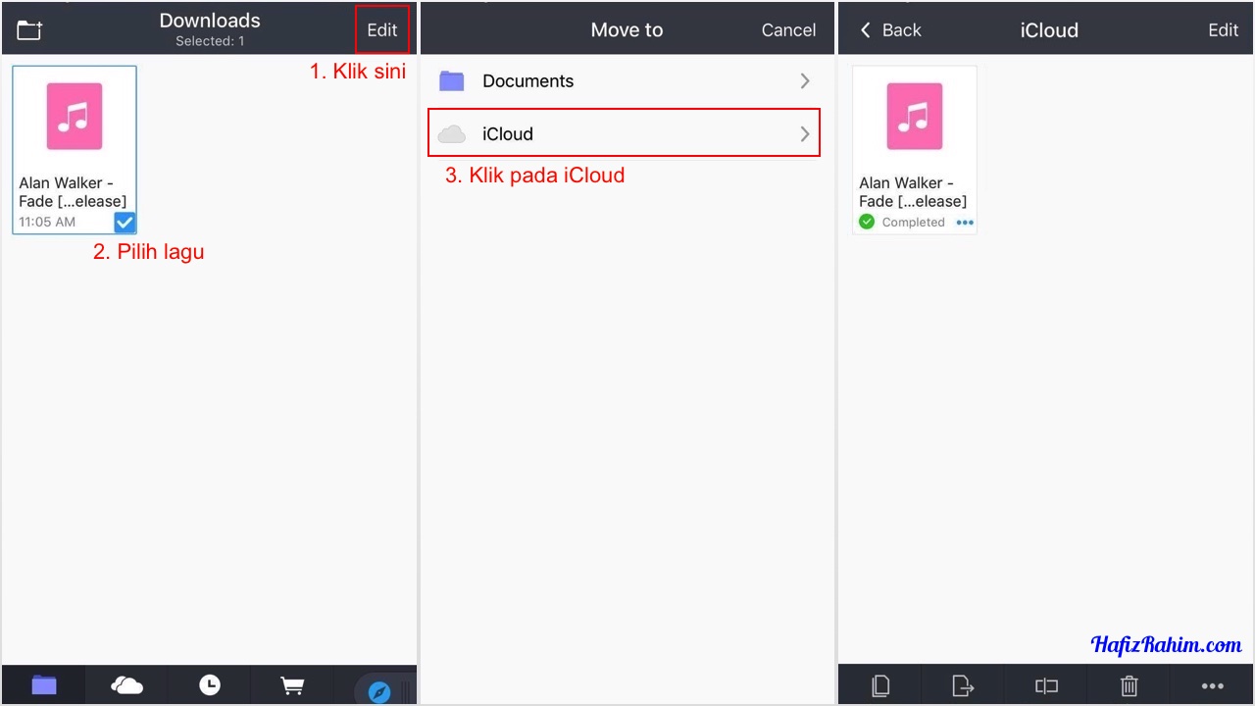Open the recents clock icon
Image resolution: width=1255 pixels, height=706 pixels.
pyautogui.click(x=210, y=685)
